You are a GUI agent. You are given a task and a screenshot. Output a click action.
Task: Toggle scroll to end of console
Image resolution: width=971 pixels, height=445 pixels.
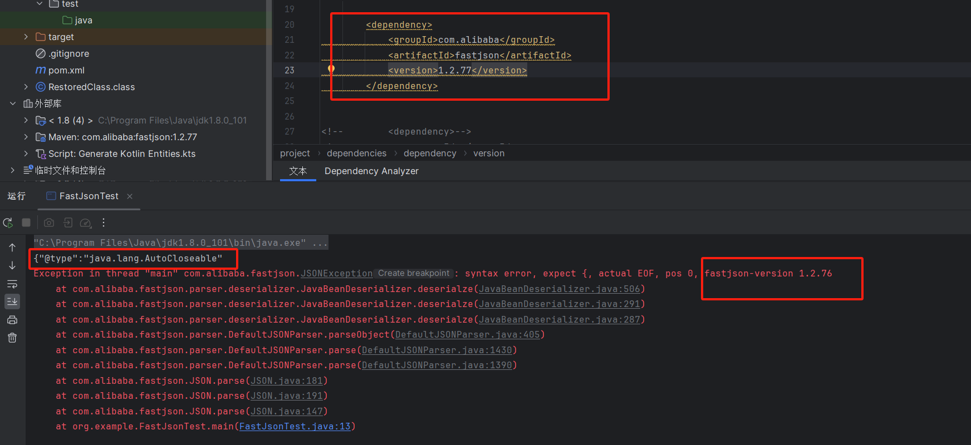coord(12,301)
